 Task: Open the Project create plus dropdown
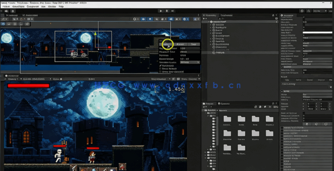[205, 107]
